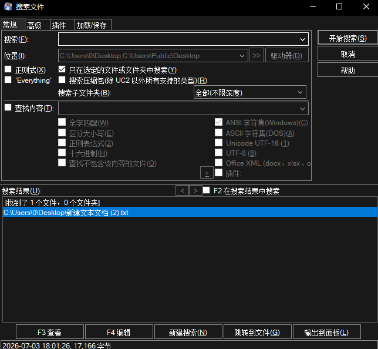Screen dimensions: 378x349
Task: Toggle the Office XML checkbox
Action: point(219,163)
